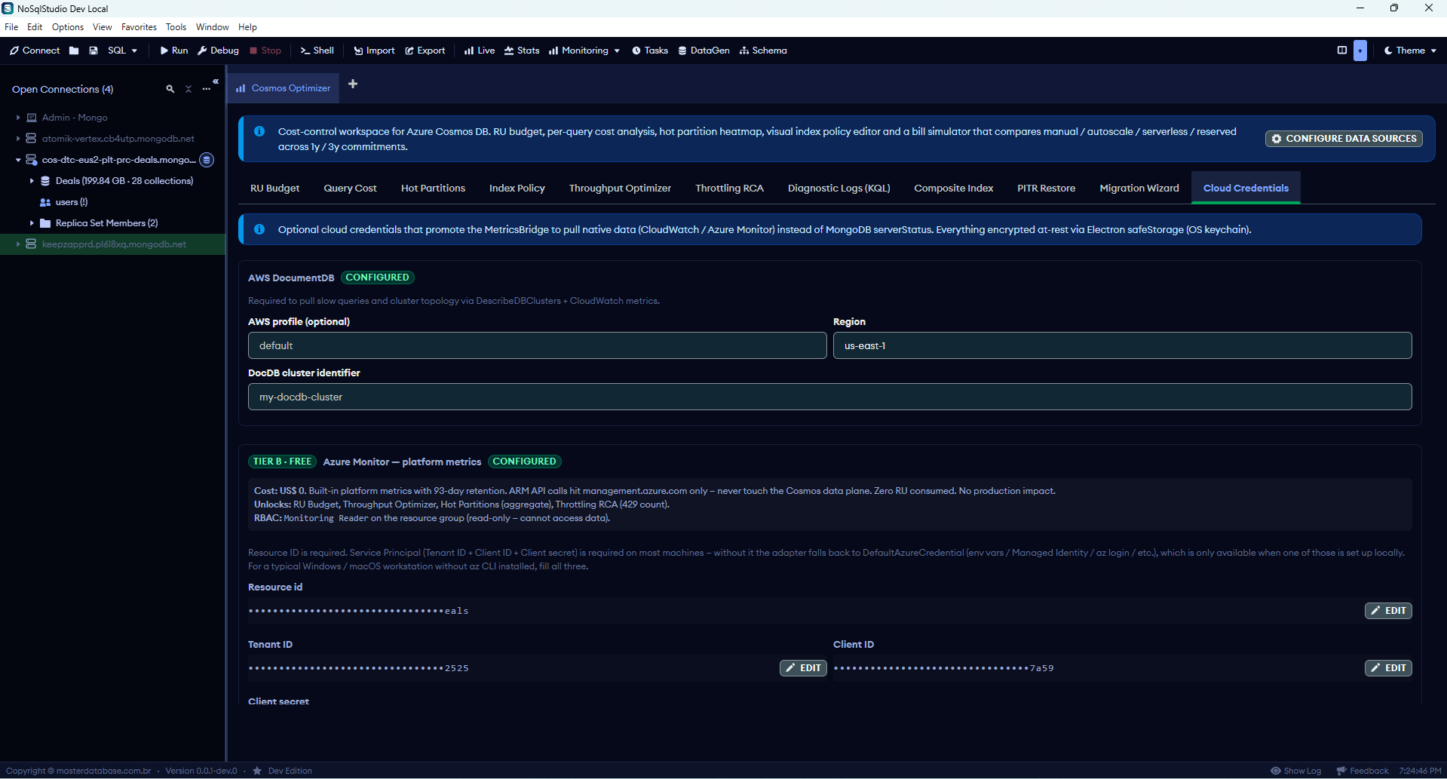Open the Tools menu
The width and height of the screenshot is (1447, 779).
(x=176, y=27)
